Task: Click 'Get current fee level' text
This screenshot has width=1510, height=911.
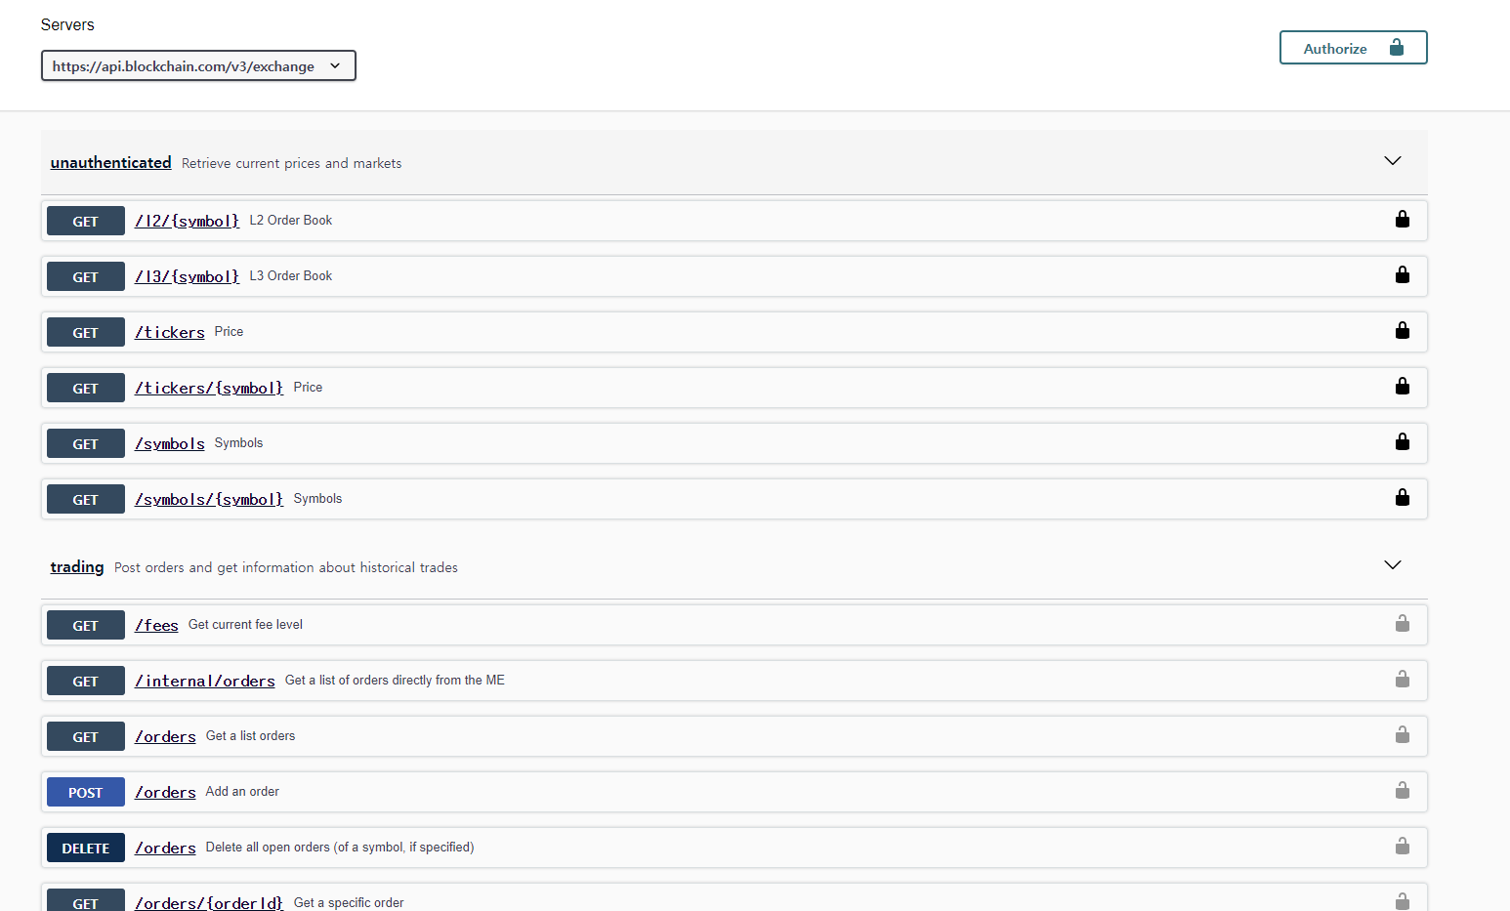Action: tap(245, 624)
